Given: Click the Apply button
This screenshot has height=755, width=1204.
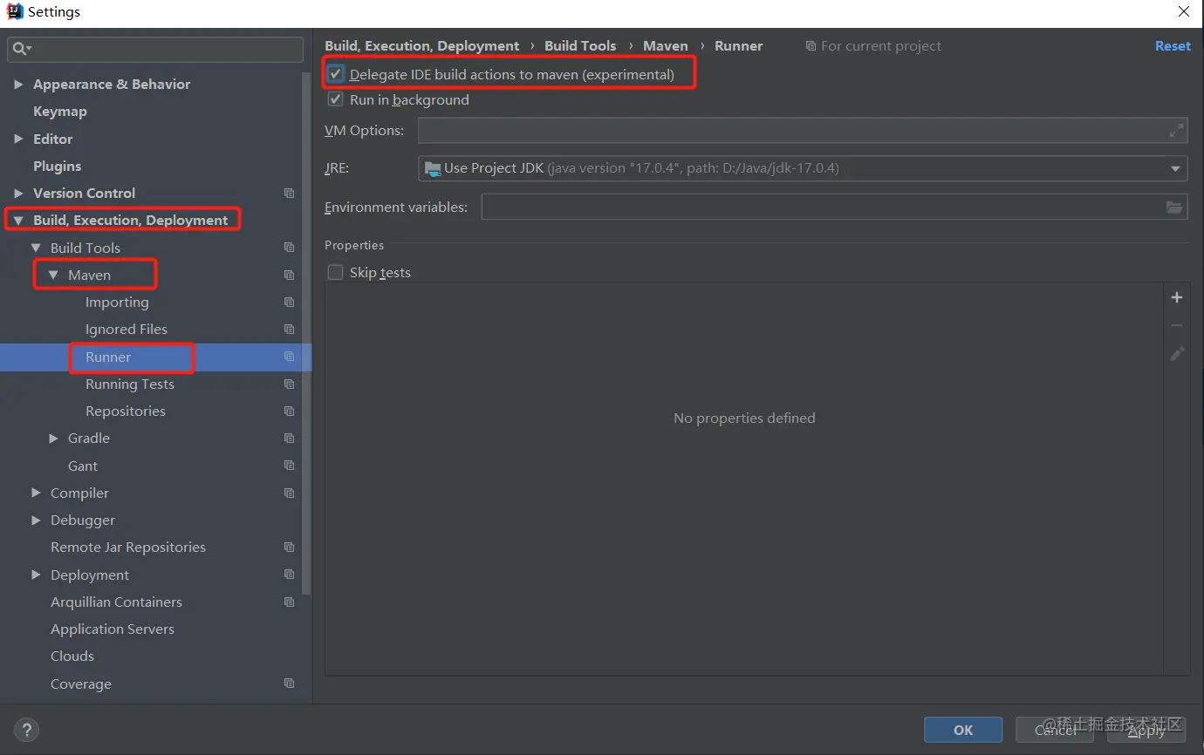Looking at the screenshot, I should pyautogui.click(x=1146, y=730).
